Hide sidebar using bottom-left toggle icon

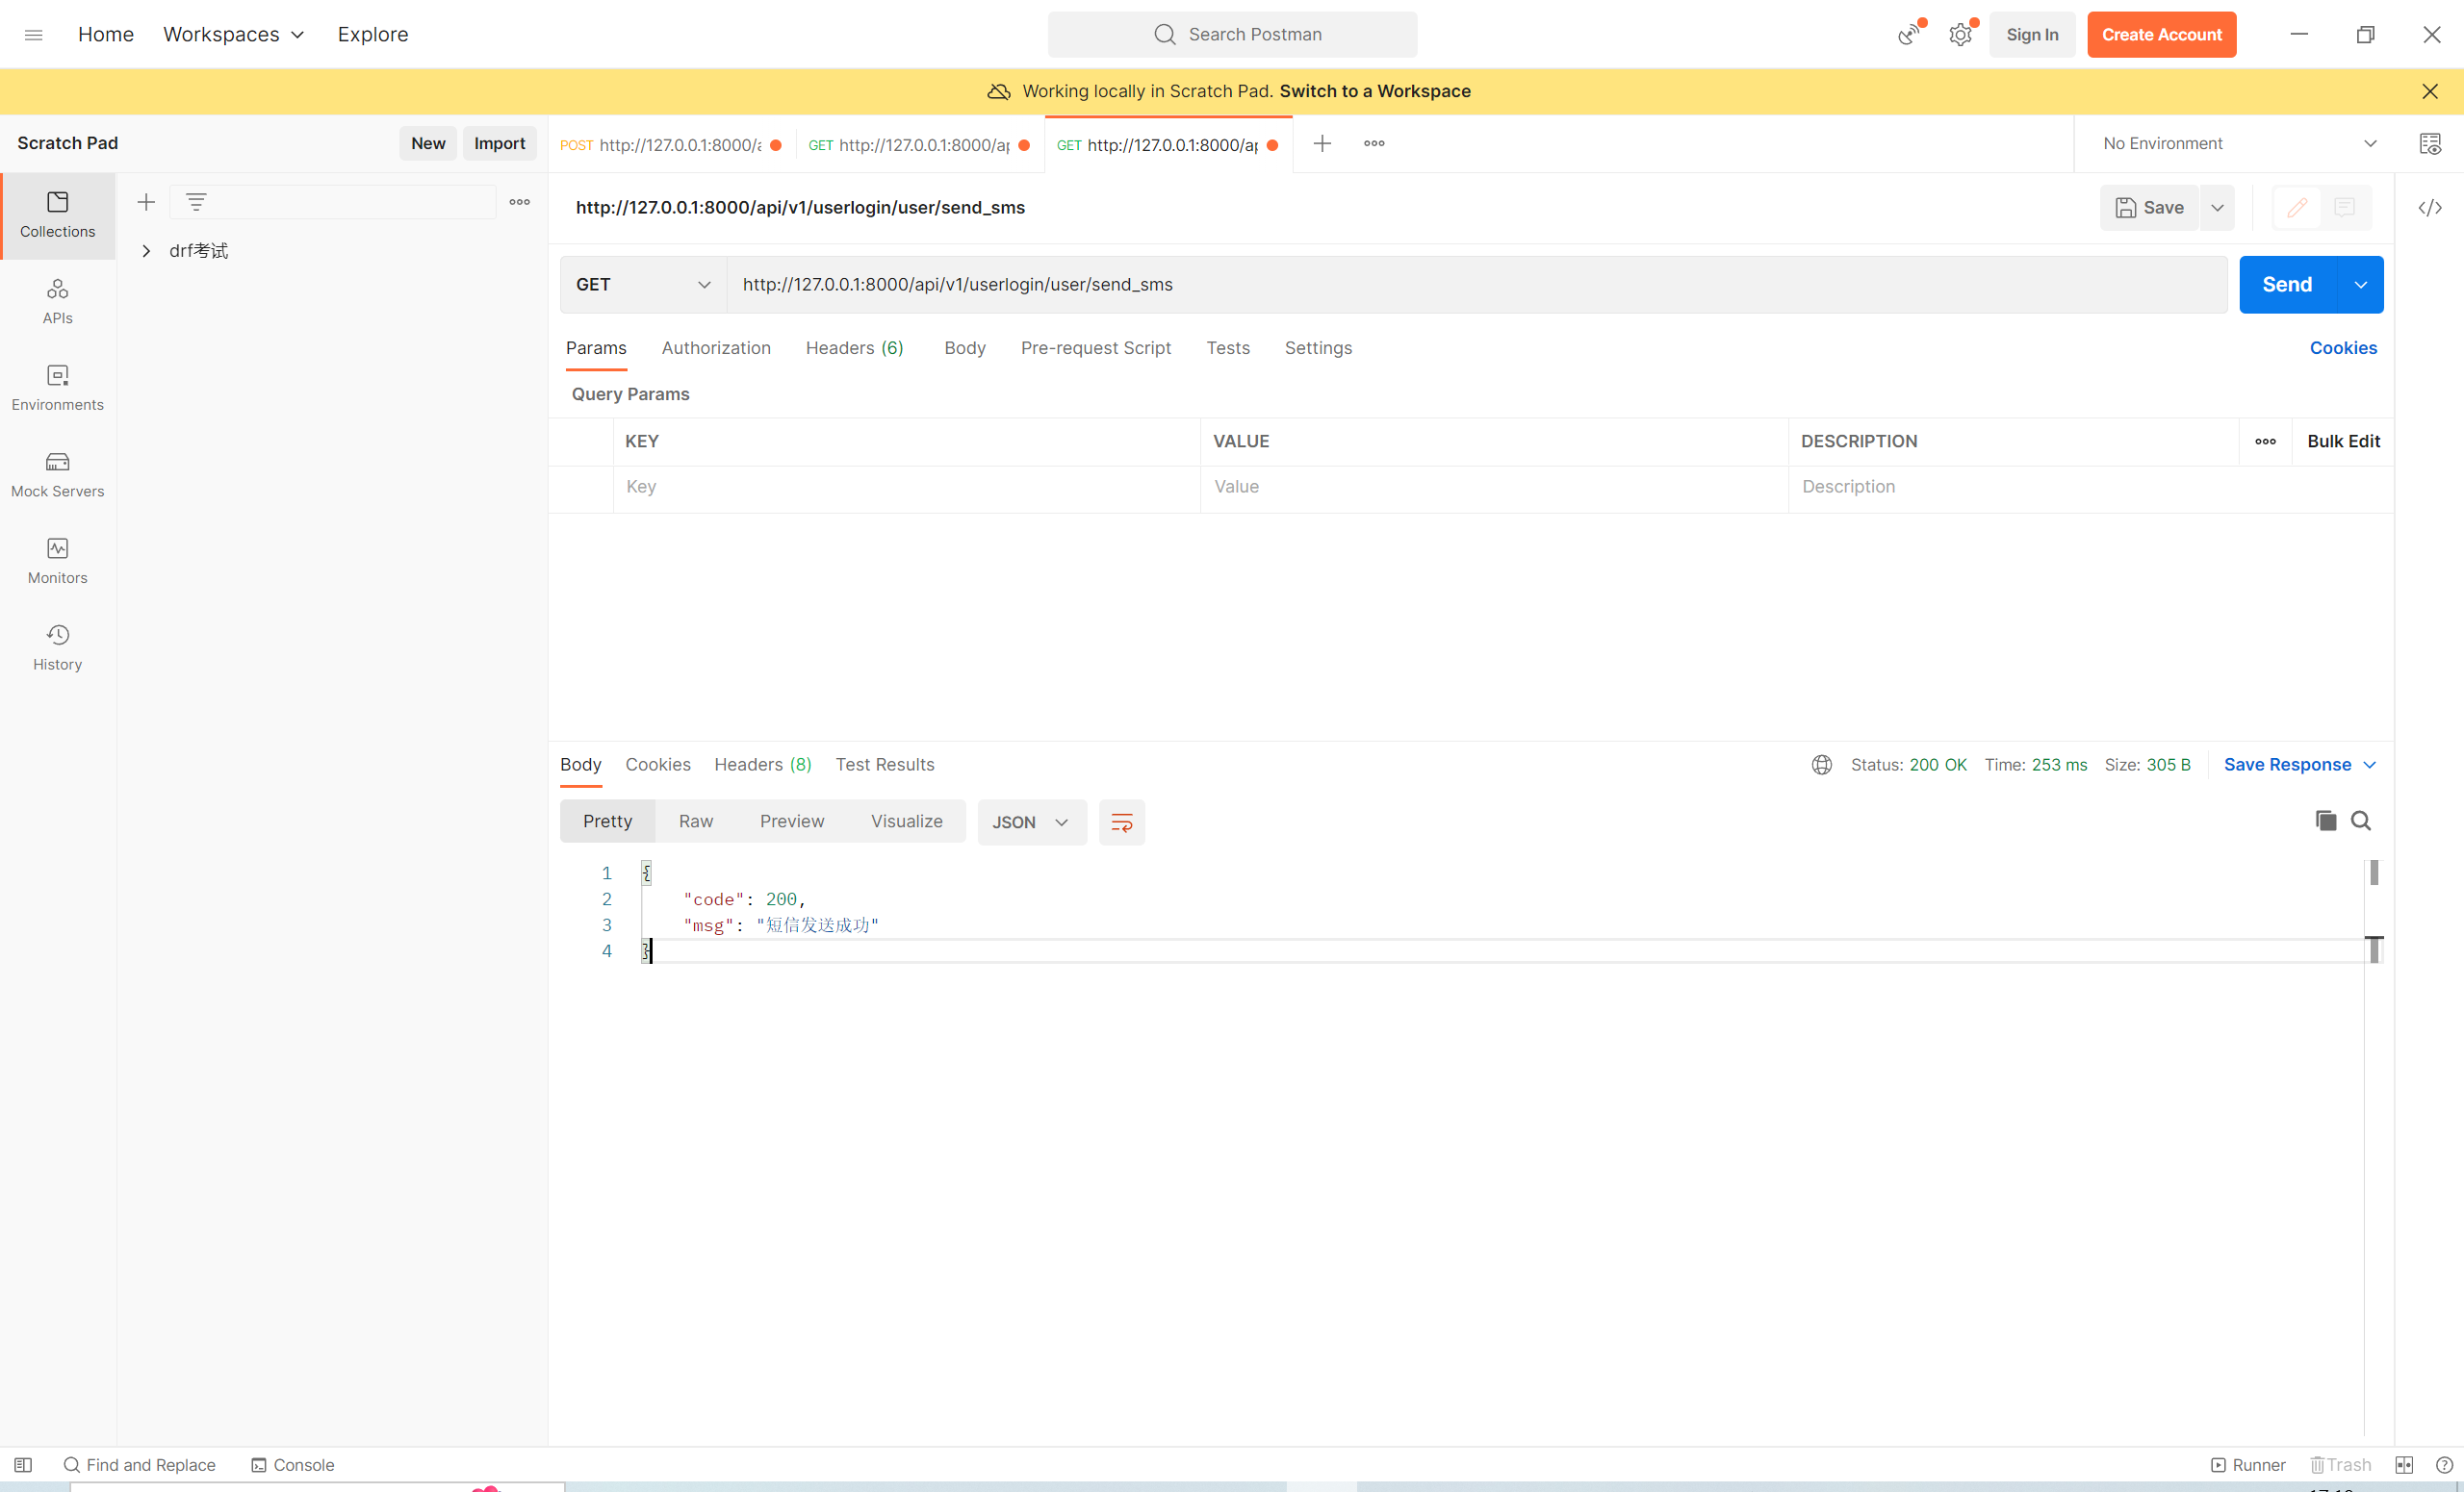(23, 1464)
